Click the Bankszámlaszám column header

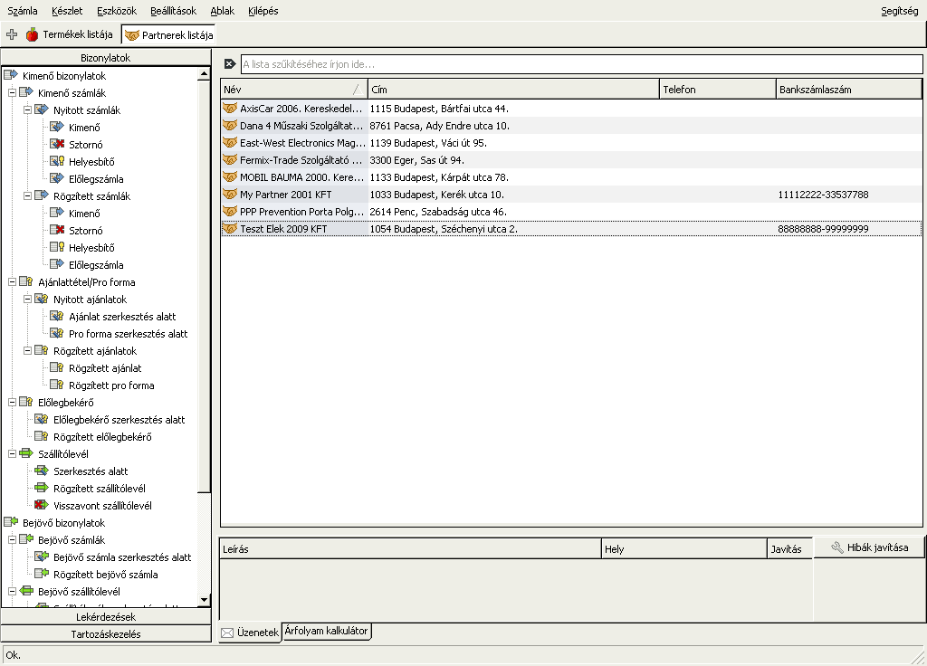click(849, 90)
